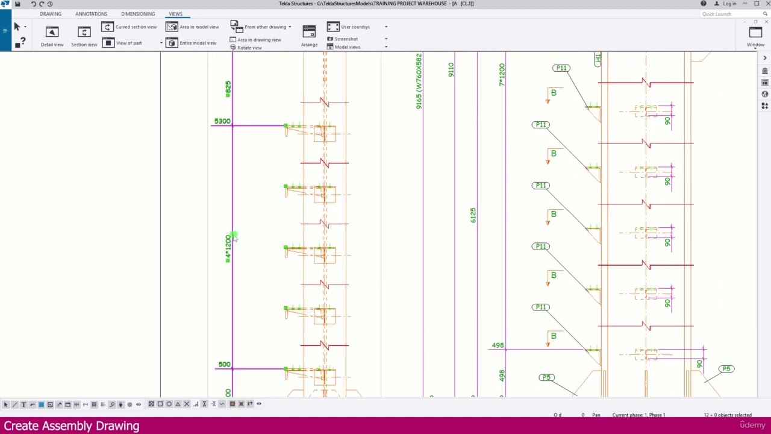Screen dimensions: 771x434
Task: Click the grid selection switch icon
Action: pos(94,404)
